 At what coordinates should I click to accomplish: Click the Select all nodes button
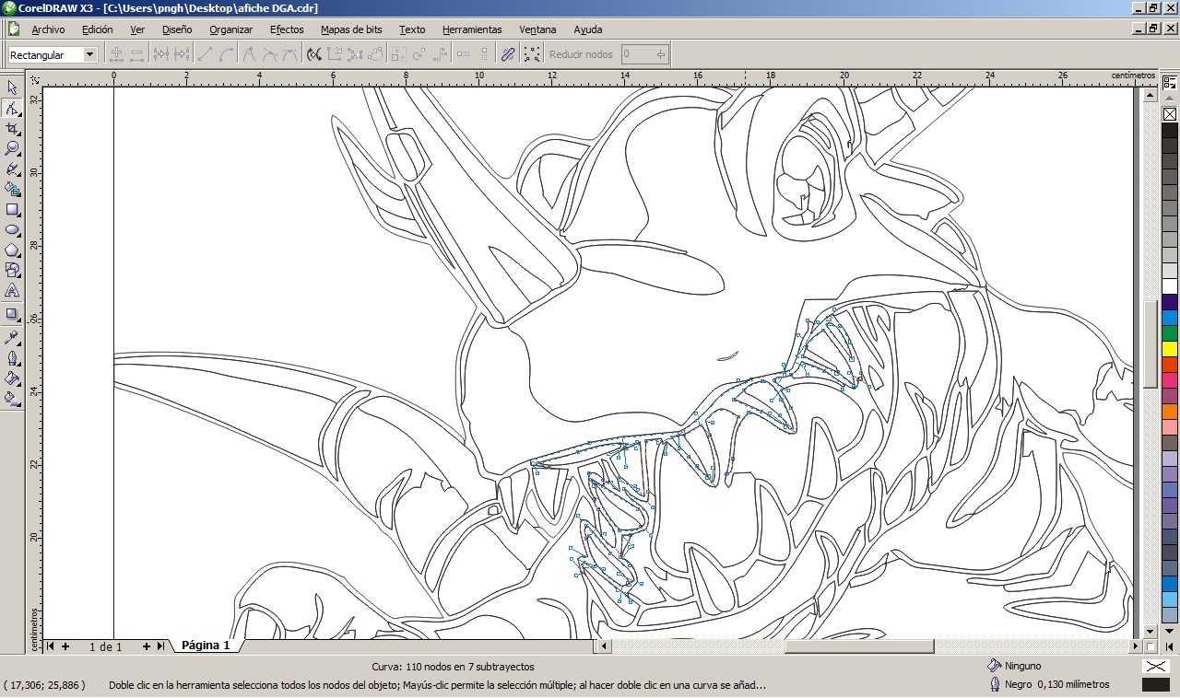point(532,54)
